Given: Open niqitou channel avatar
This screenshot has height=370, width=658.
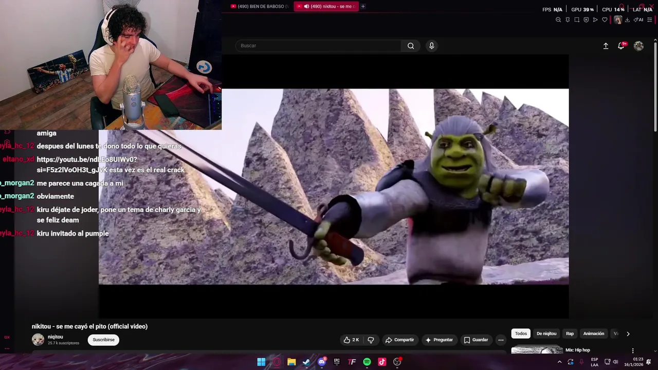Looking at the screenshot, I should [38, 340].
